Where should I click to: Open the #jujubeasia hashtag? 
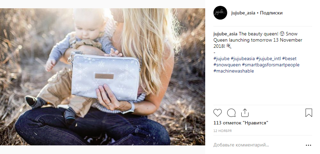[x=243, y=59]
